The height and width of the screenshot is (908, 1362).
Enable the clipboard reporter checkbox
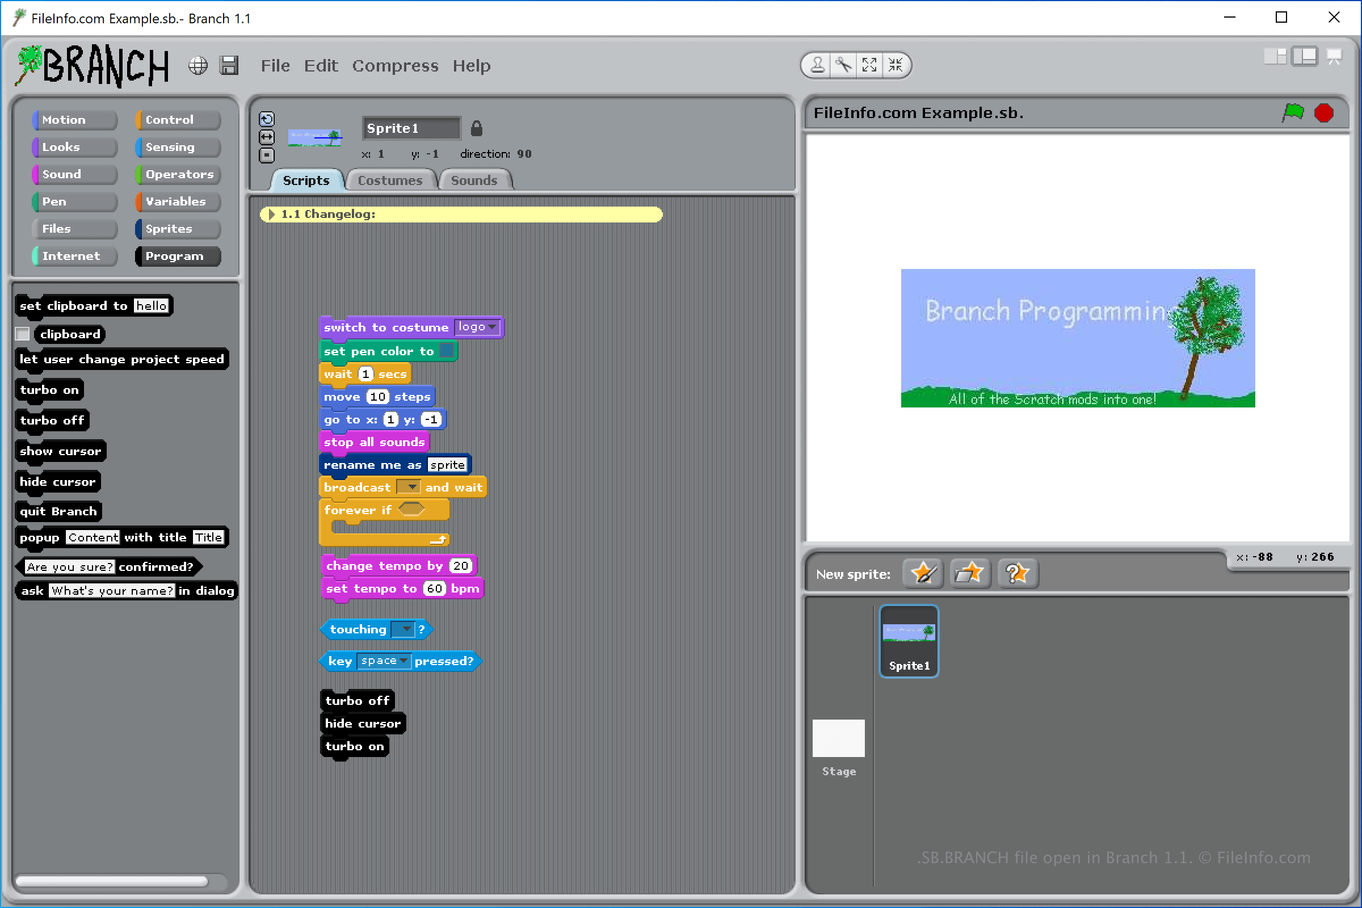point(22,334)
